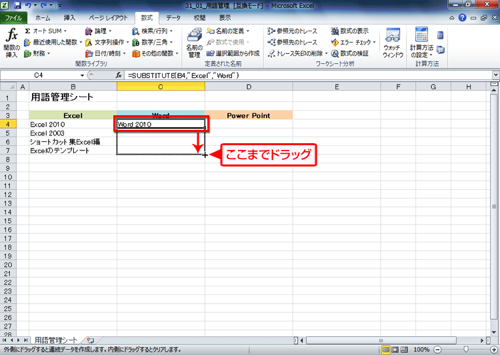Switch to the Review (校閲) tab
The height and width of the screenshot is (355, 500).
[x=199, y=18]
